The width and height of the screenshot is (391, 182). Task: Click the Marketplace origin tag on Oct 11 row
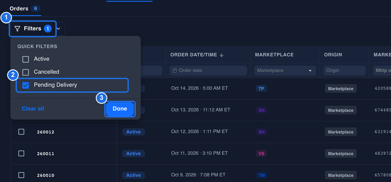[341, 154]
